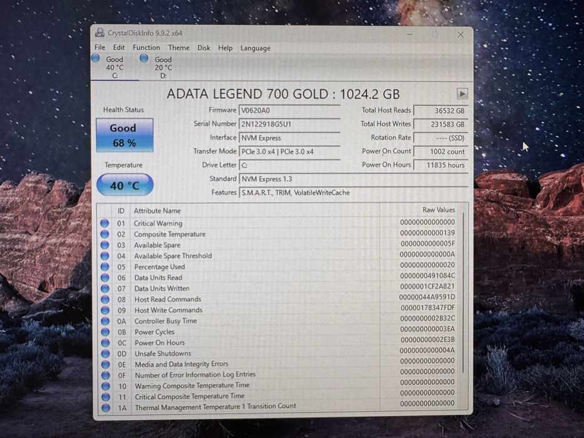Click the status icon for Controller Busy Time
Viewport: 584px width, 438px height.
click(105, 320)
